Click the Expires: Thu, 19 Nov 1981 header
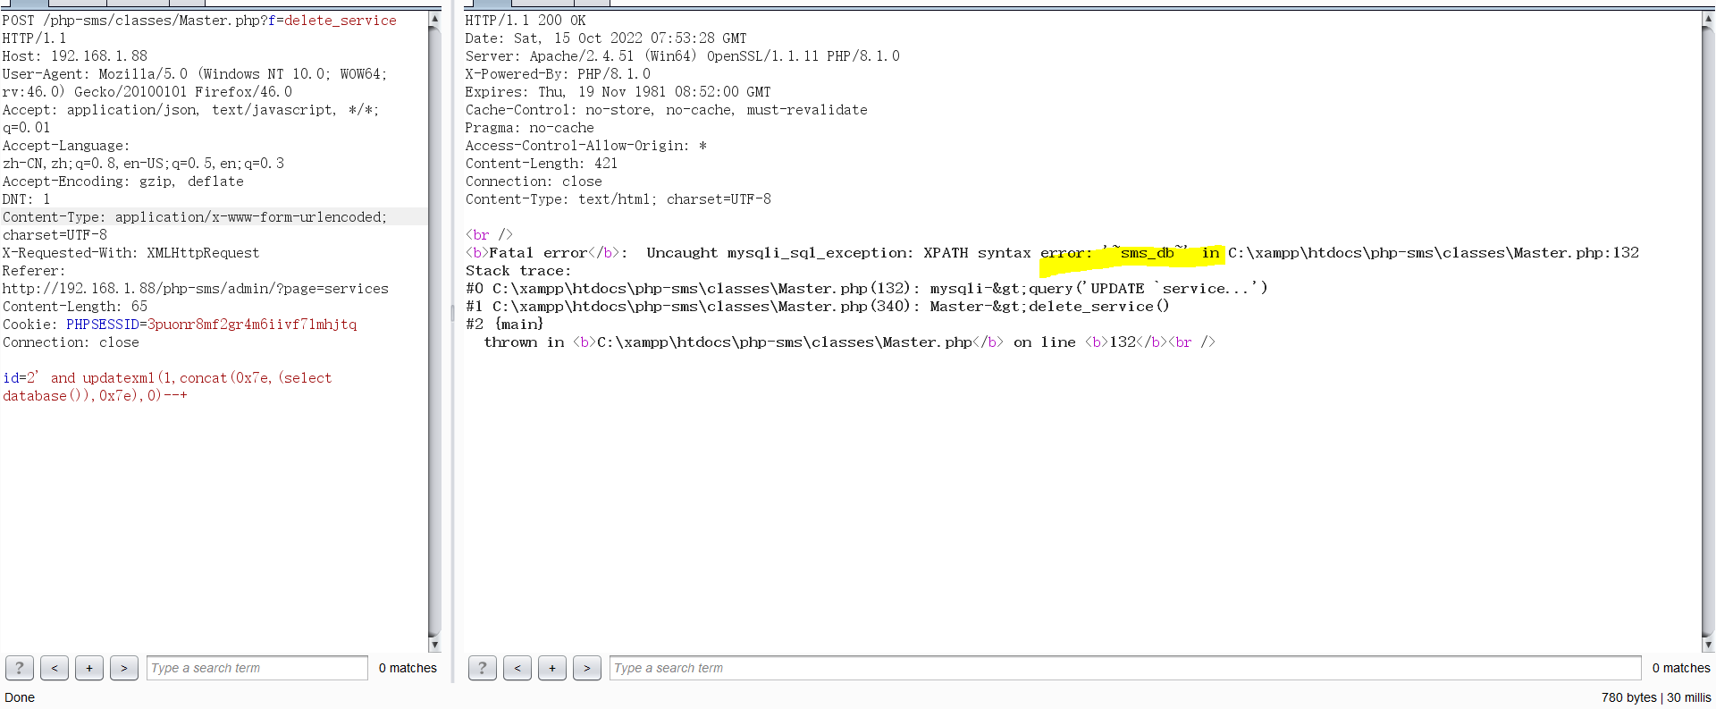Image resolution: width=1716 pixels, height=709 pixels. click(x=618, y=92)
